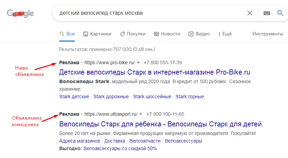288x158 pixels.
Task: Click the Google logo
Action: click(20, 13)
